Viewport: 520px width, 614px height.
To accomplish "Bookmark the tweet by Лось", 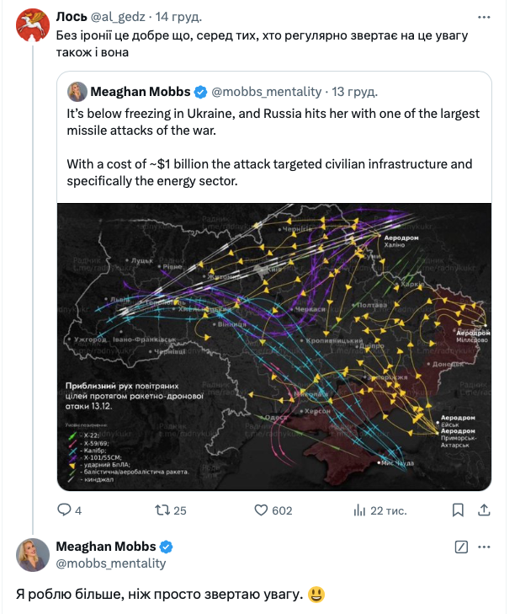I will click(458, 510).
